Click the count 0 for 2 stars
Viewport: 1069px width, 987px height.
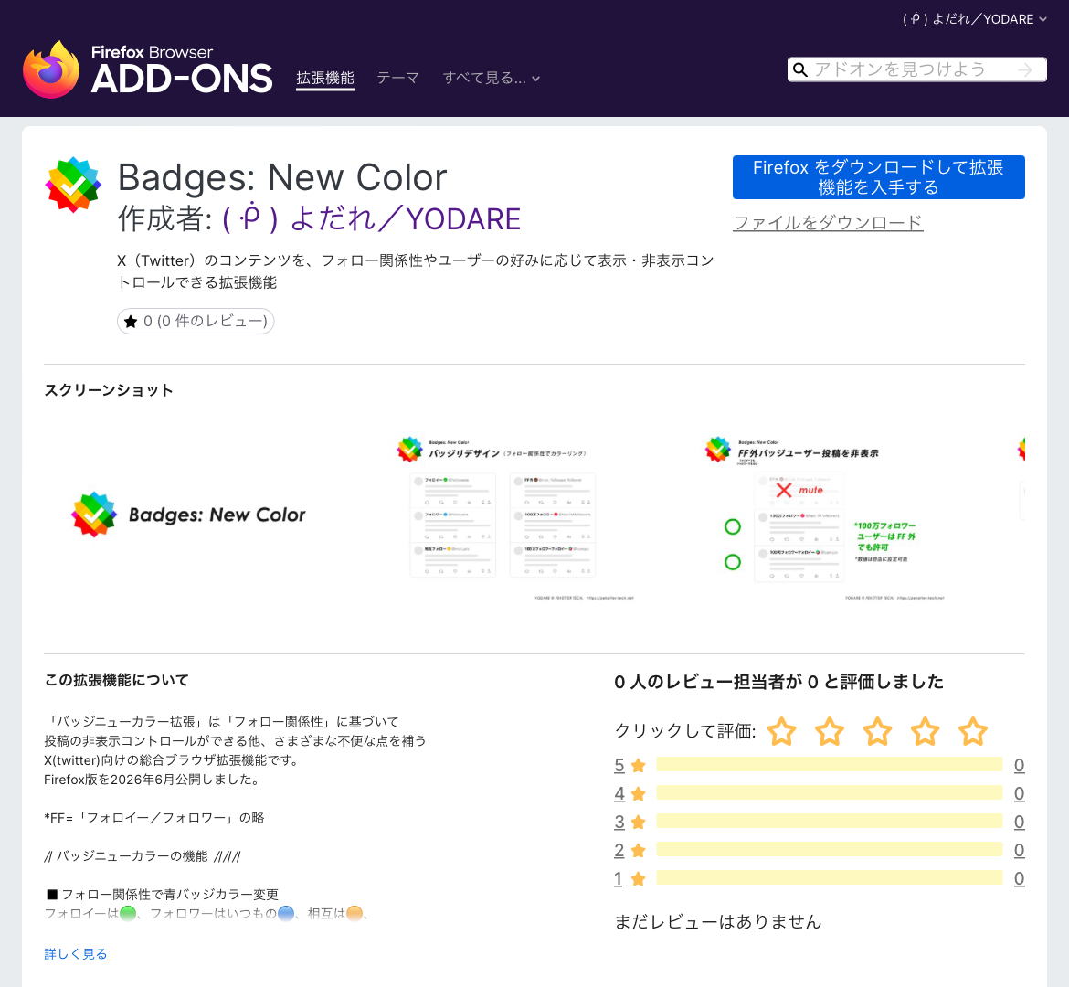(1020, 851)
